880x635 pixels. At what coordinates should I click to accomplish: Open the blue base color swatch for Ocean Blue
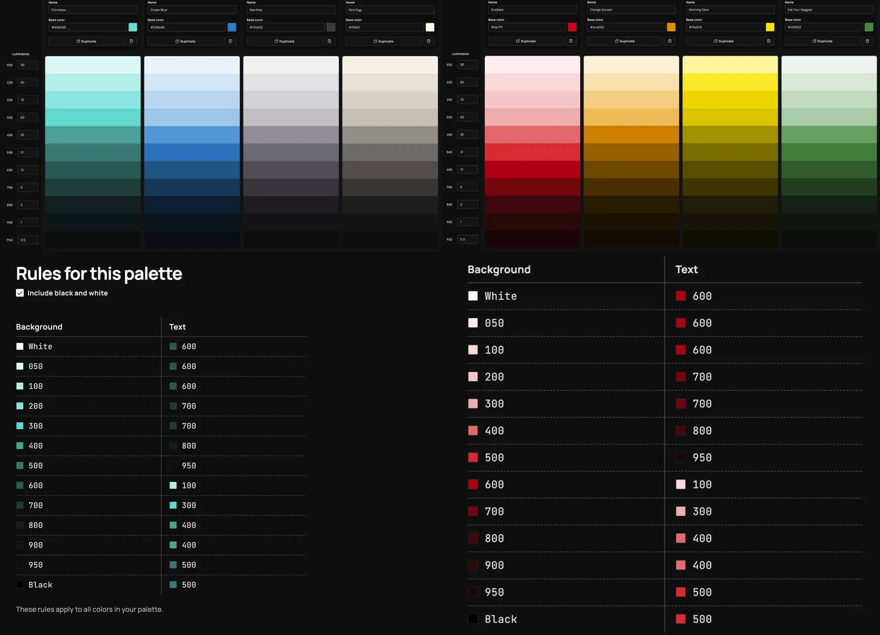(x=232, y=27)
